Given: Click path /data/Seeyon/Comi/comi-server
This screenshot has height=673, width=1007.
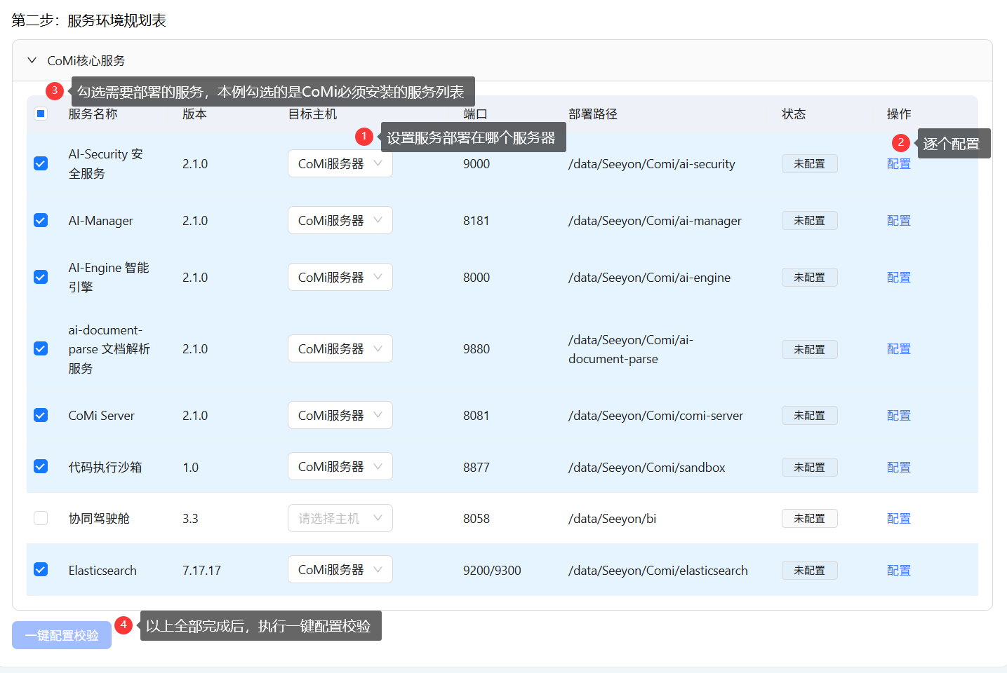Looking at the screenshot, I should pyautogui.click(x=655, y=416).
